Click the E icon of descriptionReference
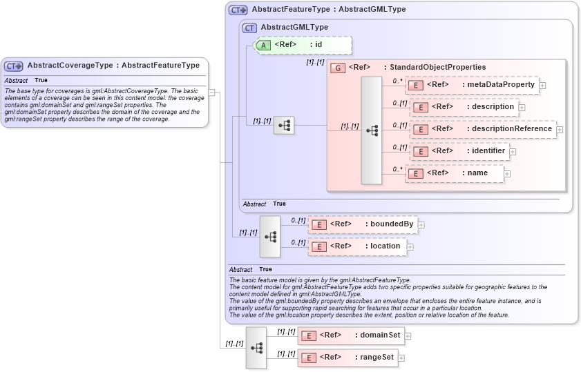 coord(421,130)
